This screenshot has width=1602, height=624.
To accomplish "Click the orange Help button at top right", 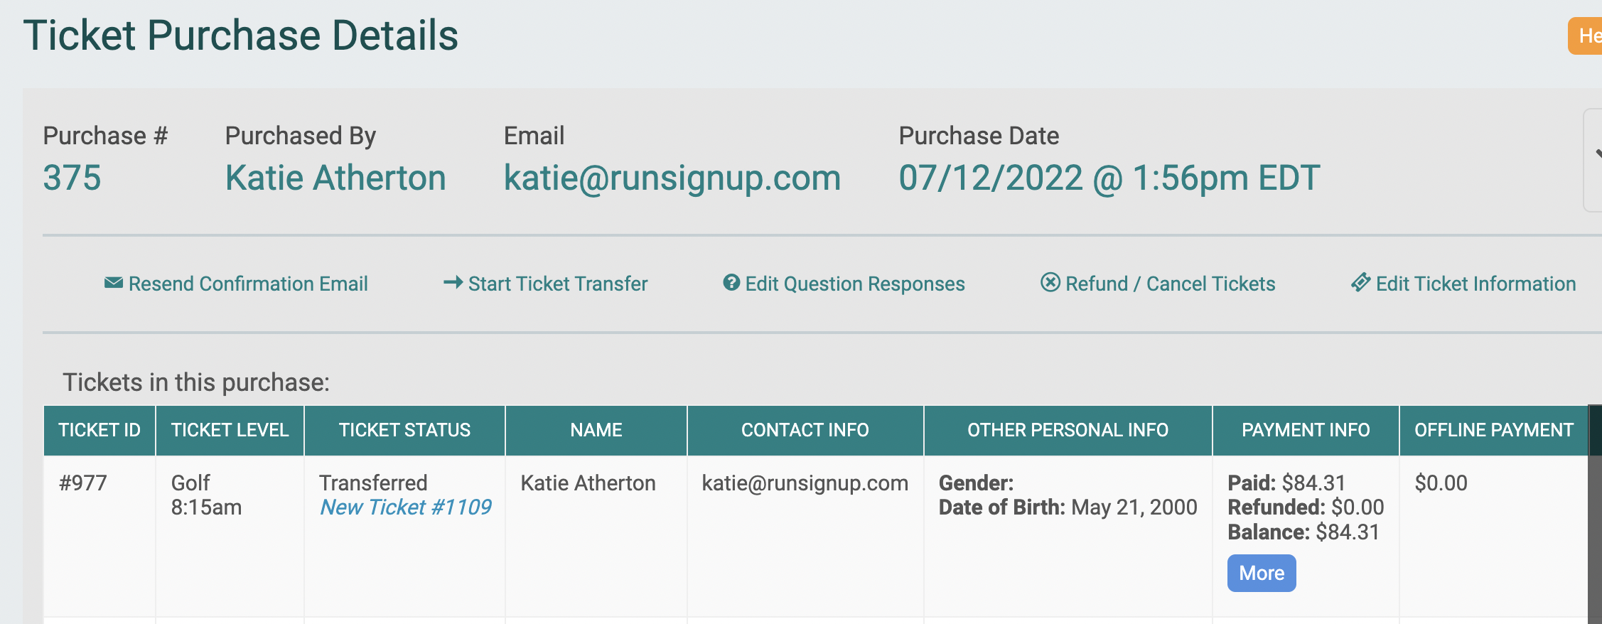I will click(x=1586, y=36).
